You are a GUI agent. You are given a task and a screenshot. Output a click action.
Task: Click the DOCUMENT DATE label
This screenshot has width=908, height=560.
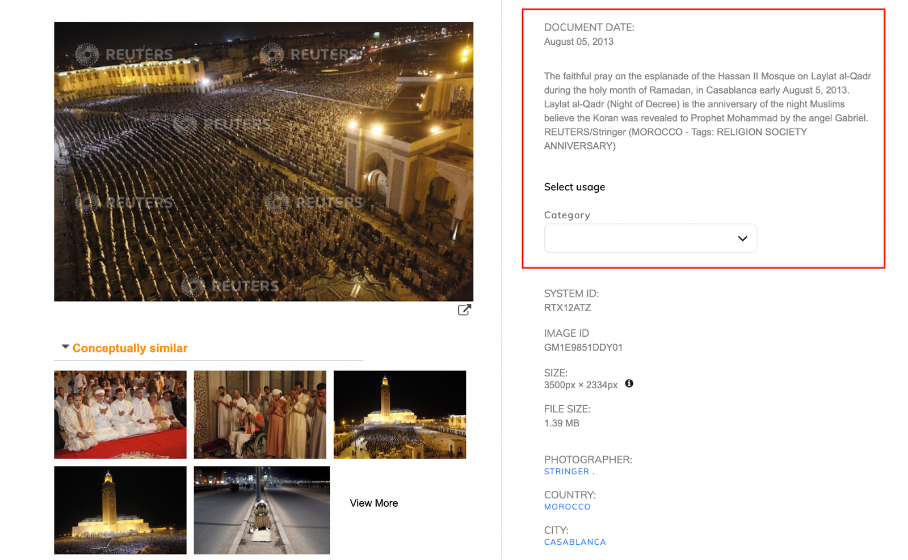(x=589, y=27)
